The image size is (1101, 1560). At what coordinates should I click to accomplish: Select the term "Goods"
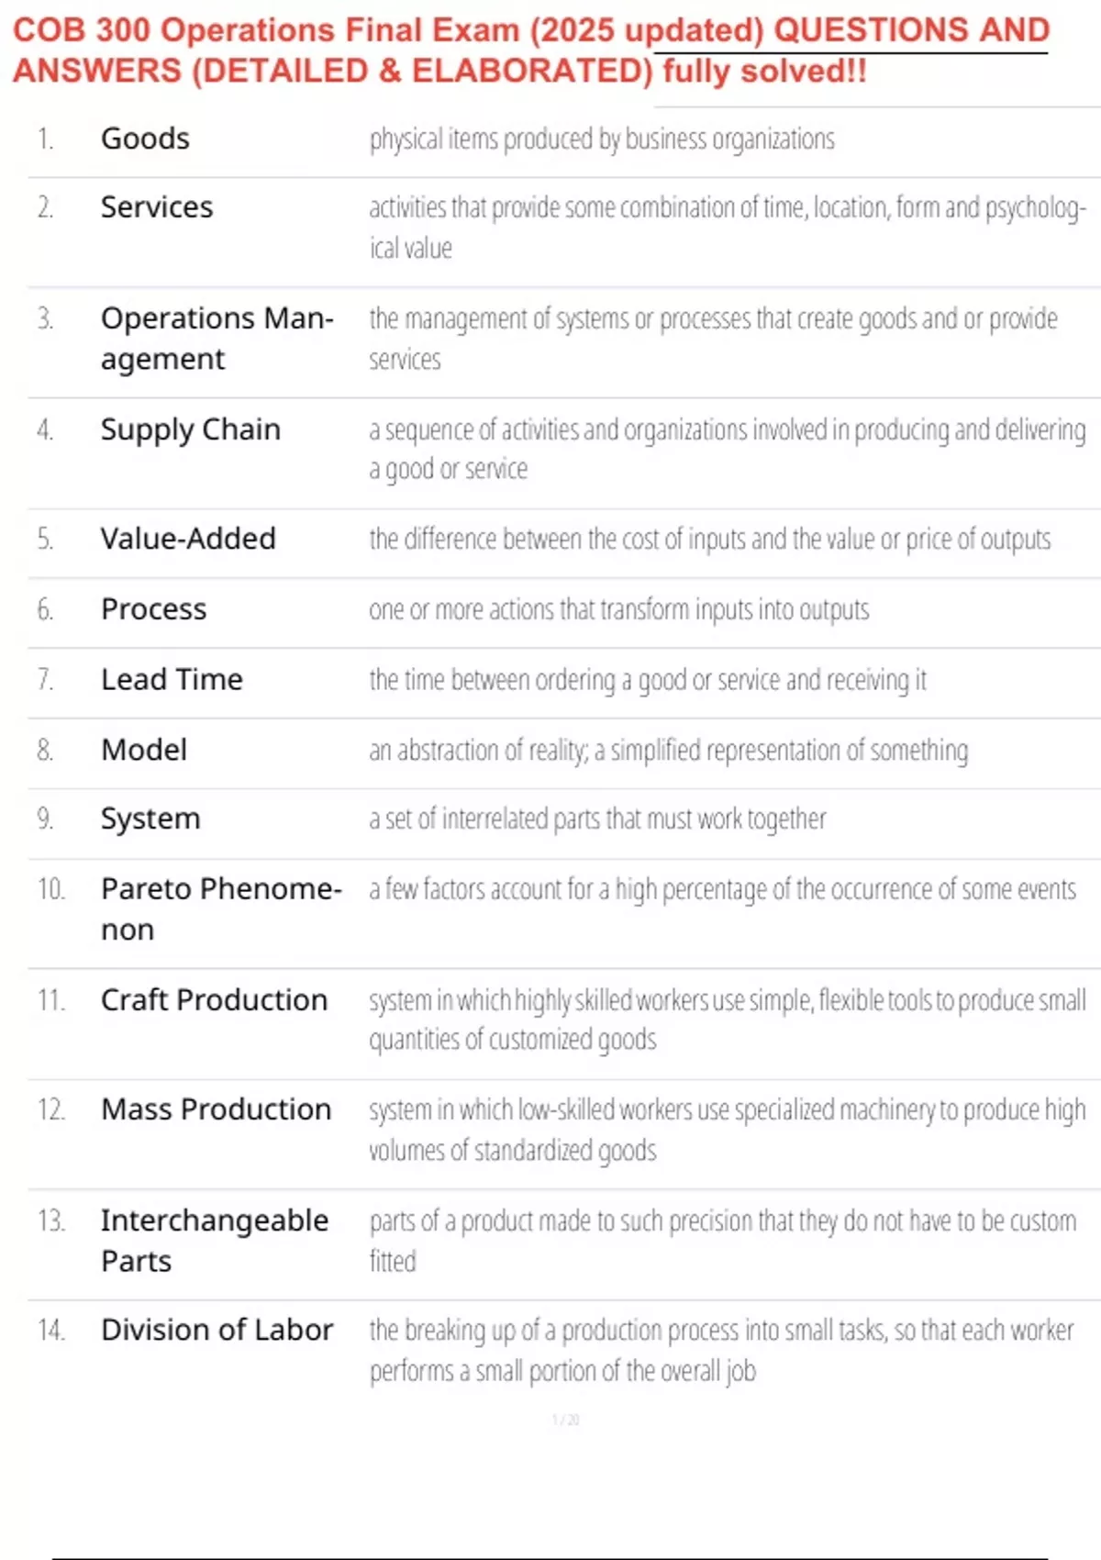coord(145,139)
